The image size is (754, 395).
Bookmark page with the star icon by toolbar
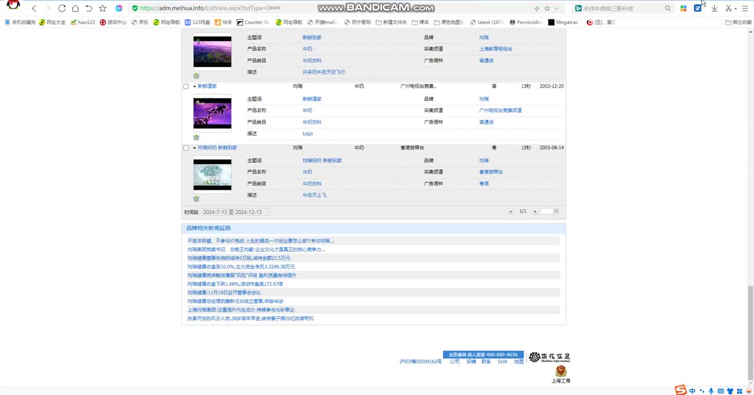coord(103,8)
